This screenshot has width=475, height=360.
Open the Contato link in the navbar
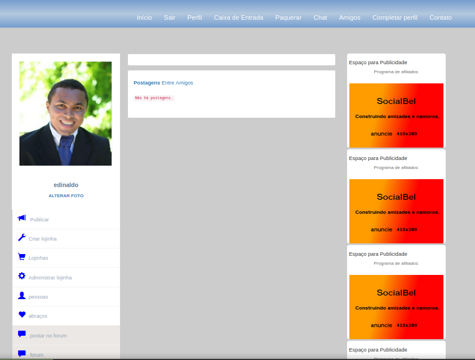(441, 17)
